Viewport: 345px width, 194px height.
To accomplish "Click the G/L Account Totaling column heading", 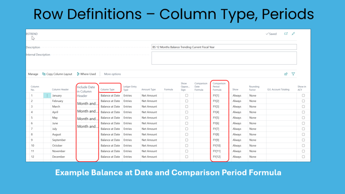I will tap(278, 89).
